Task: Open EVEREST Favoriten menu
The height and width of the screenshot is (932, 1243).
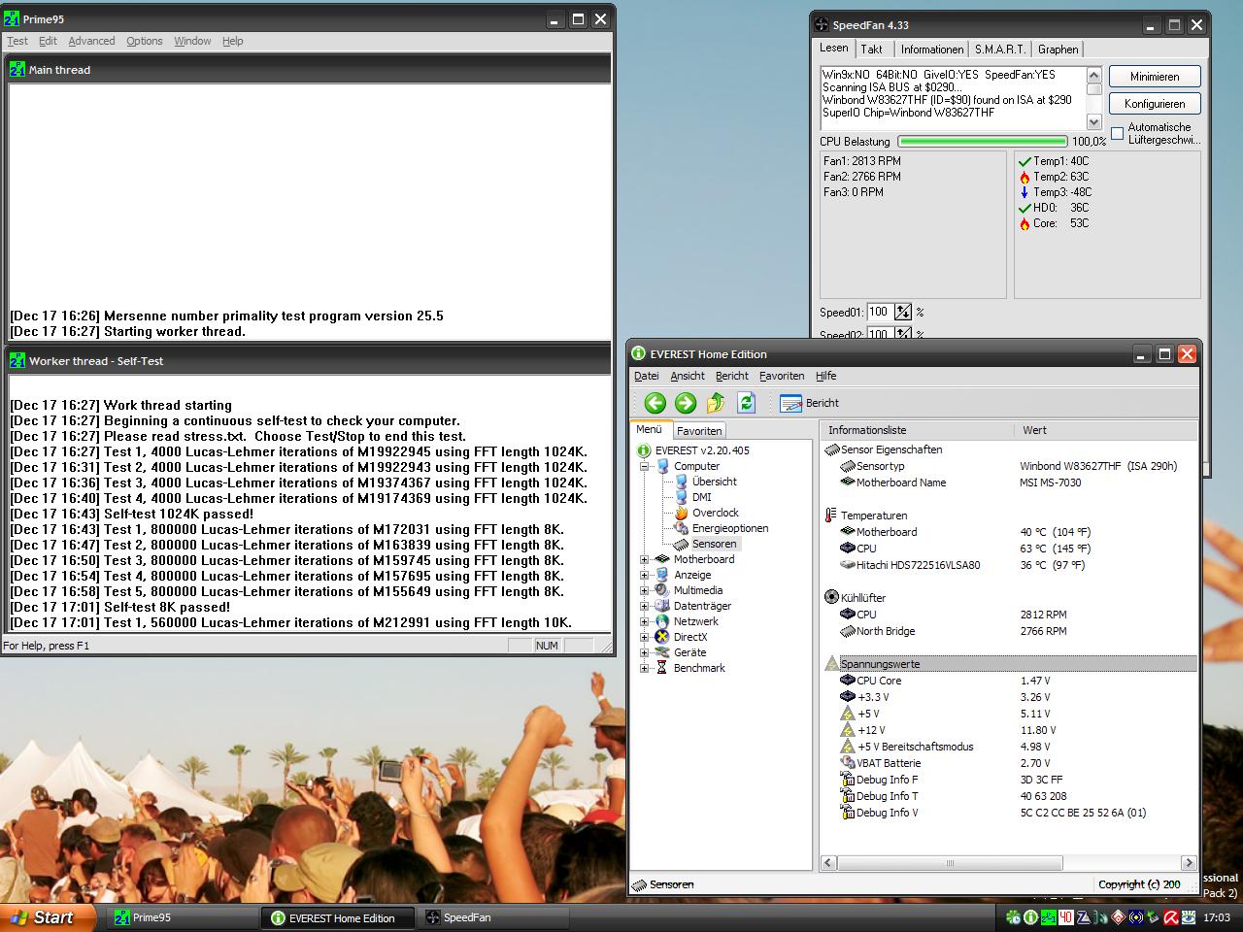Action: click(x=782, y=376)
